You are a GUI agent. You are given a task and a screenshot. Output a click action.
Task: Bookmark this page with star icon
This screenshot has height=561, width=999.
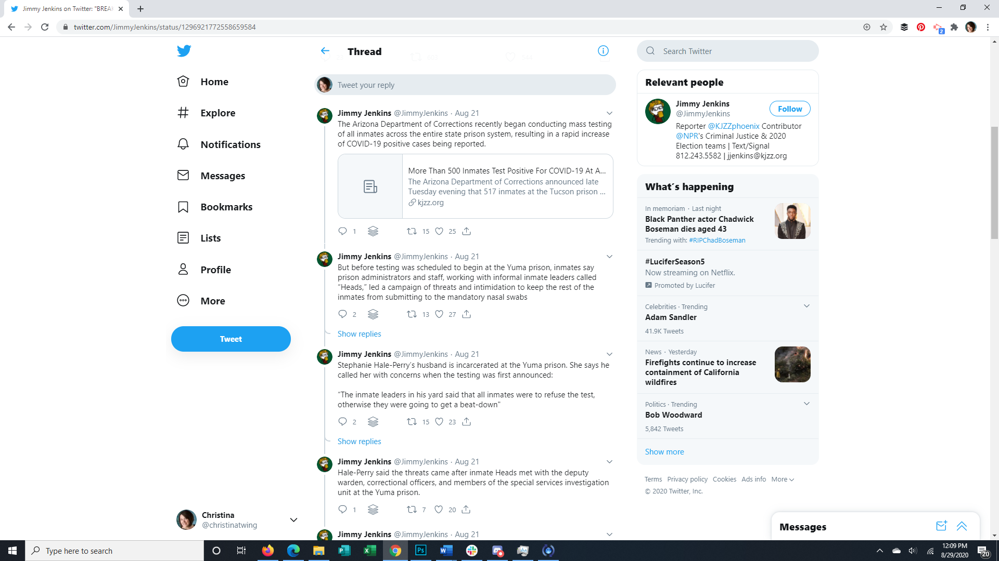click(x=883, y=27)
